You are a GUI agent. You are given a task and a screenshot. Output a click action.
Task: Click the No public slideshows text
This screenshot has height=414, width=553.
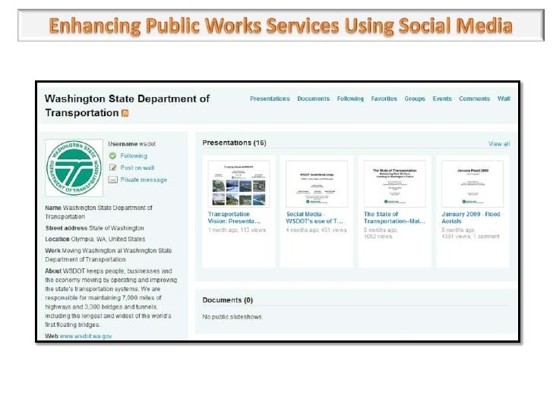coord(232,317)
